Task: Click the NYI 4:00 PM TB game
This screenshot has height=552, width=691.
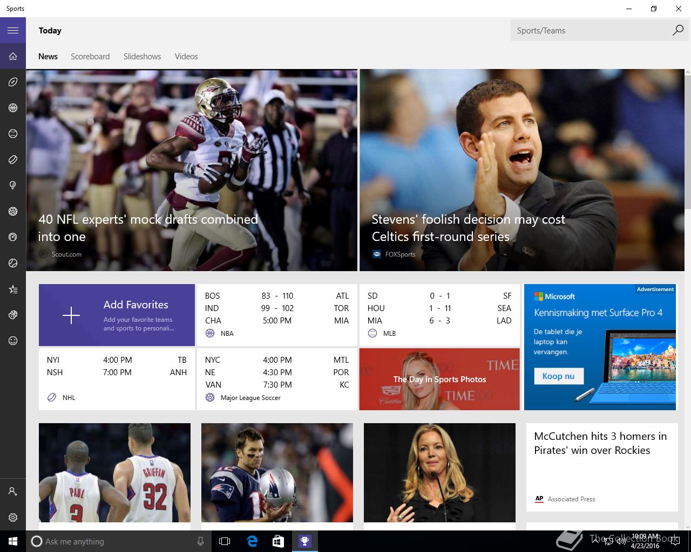Action: coord(117,360)
